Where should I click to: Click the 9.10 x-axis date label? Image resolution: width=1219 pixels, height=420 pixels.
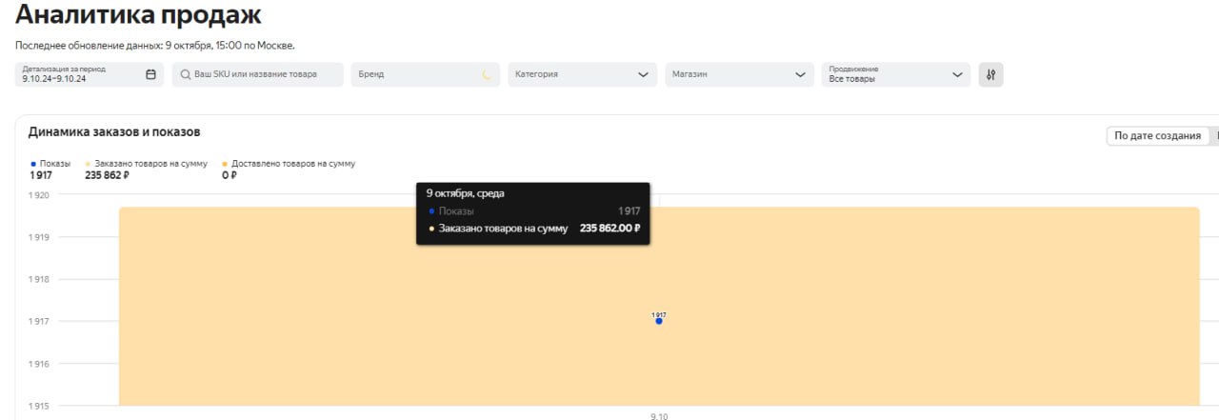point(659,416)
